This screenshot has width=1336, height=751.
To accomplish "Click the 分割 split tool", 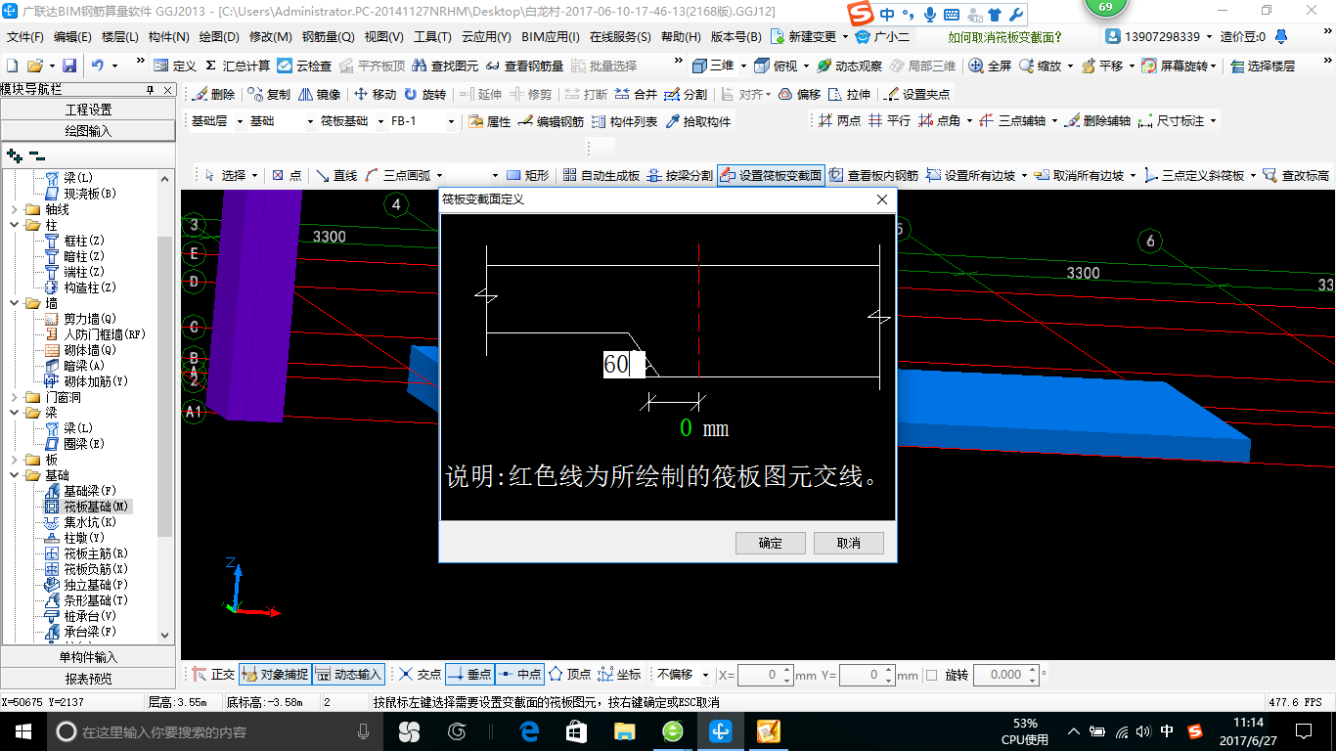I will (685, 95).
